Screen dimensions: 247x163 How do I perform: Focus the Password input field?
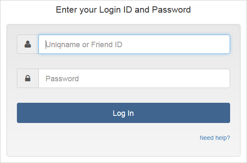pos(134,78)
